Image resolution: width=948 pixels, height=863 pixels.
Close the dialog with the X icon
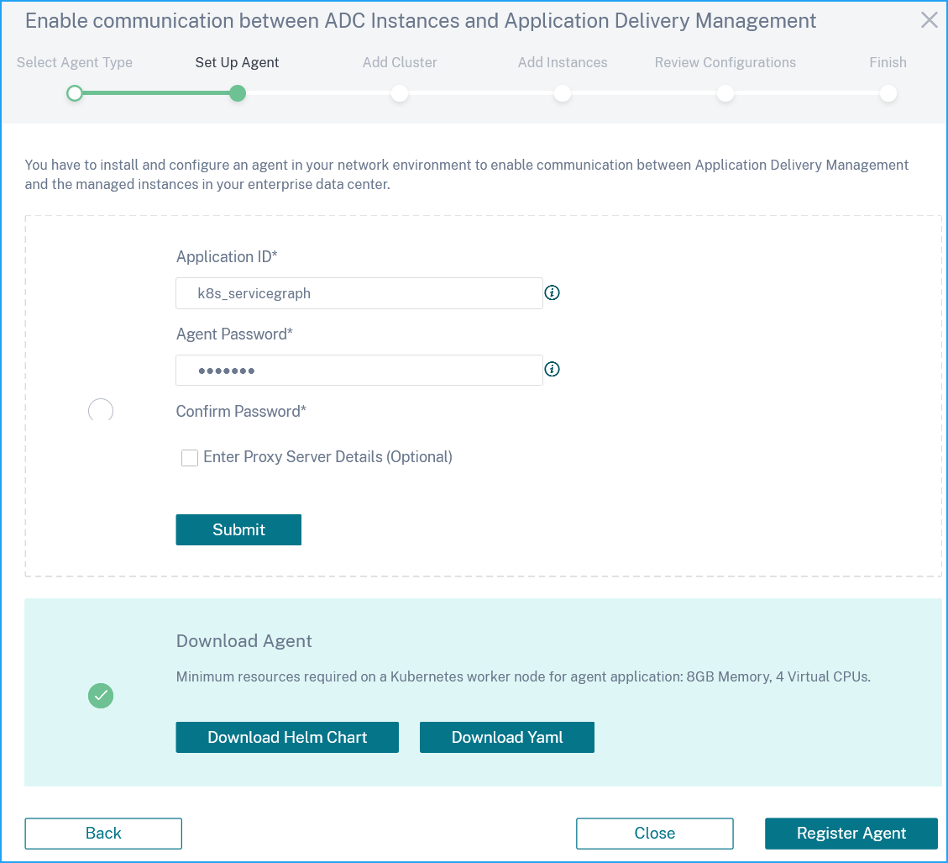(930, 20)
